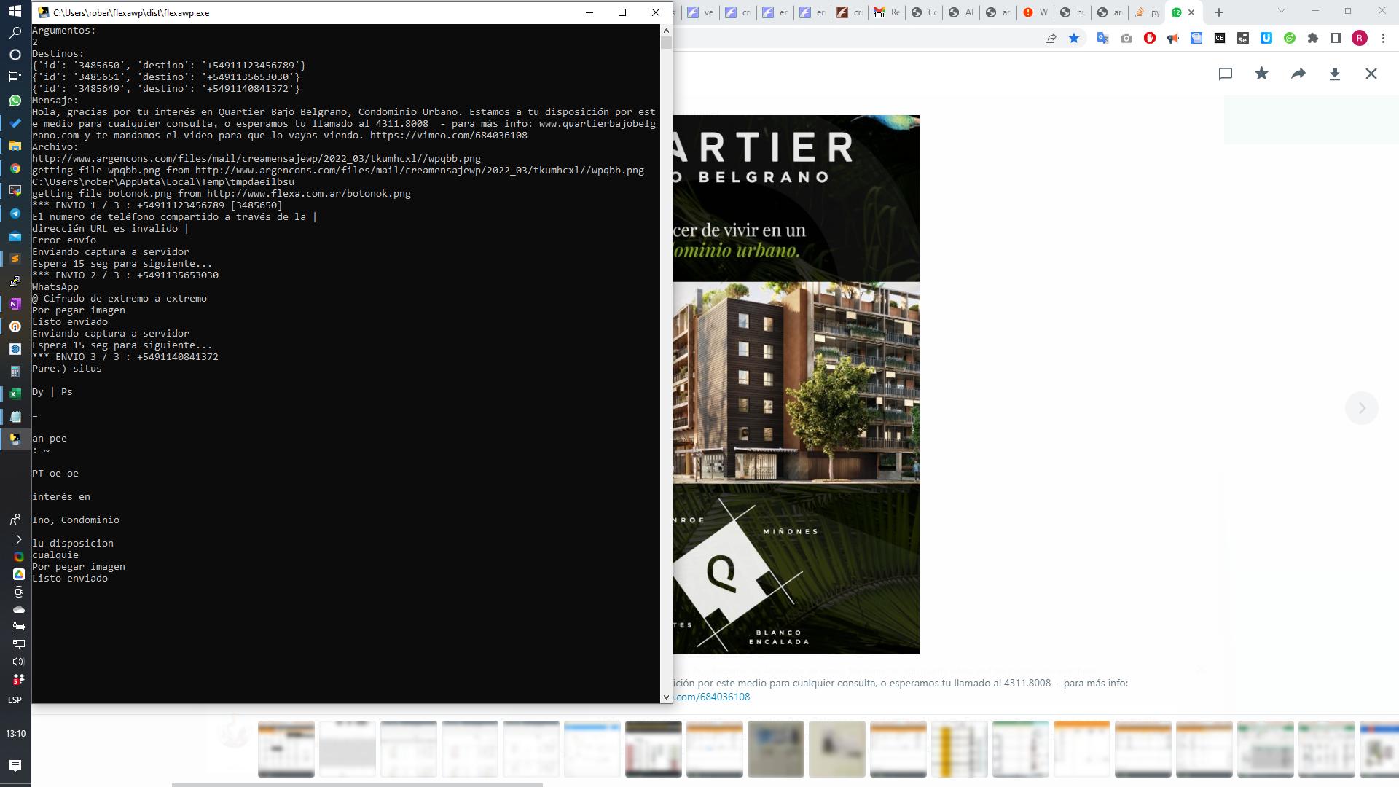The height and width of the screenshot is (787, 1399).
Task: Click the camera screenshot extension icon
Action: click(1126, 39)
